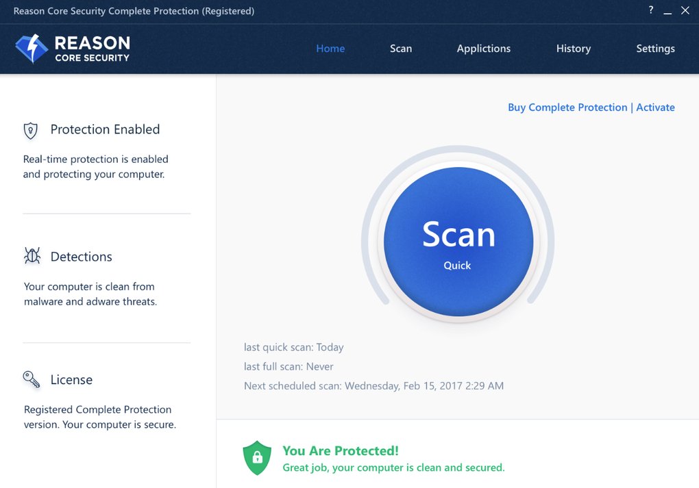Open the Applictions tab
699x488 pixels.
484,49
